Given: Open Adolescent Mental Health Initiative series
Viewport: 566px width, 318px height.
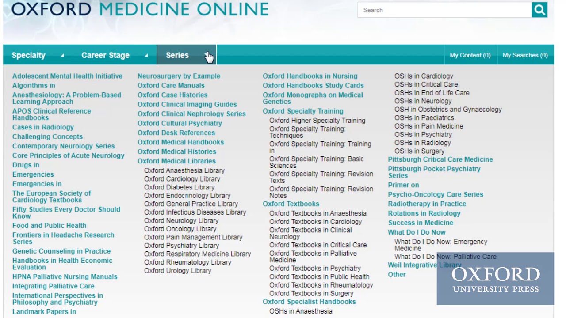Looking at the screenshot, I should (x=67, y=76).
